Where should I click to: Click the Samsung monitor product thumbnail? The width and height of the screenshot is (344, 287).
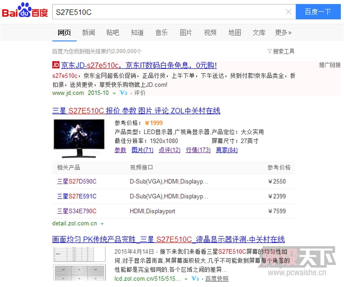pyautogui.click(x=79, y=138)
